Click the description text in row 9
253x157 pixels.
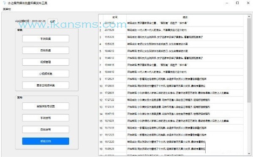coord(167,79)
